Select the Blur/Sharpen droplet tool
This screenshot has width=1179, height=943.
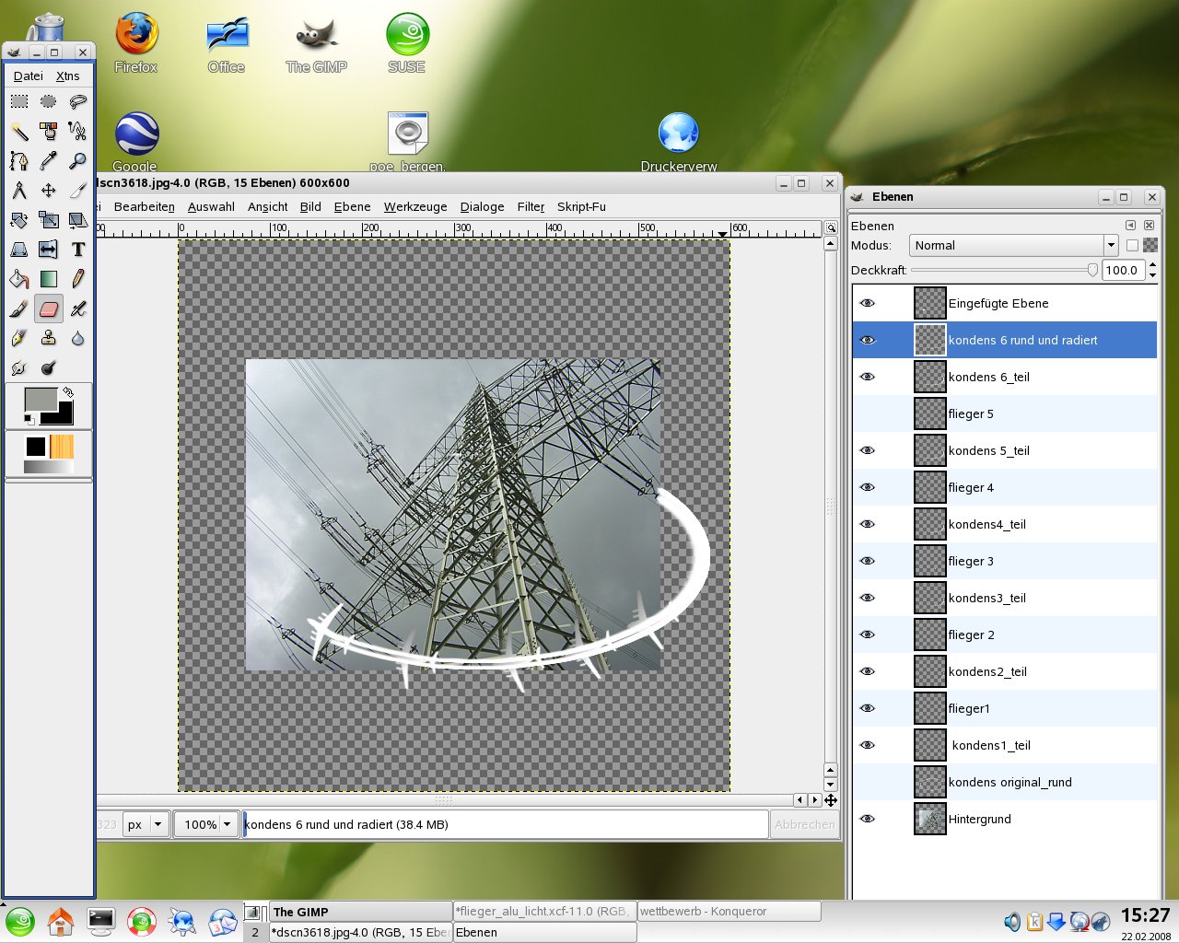78,338
